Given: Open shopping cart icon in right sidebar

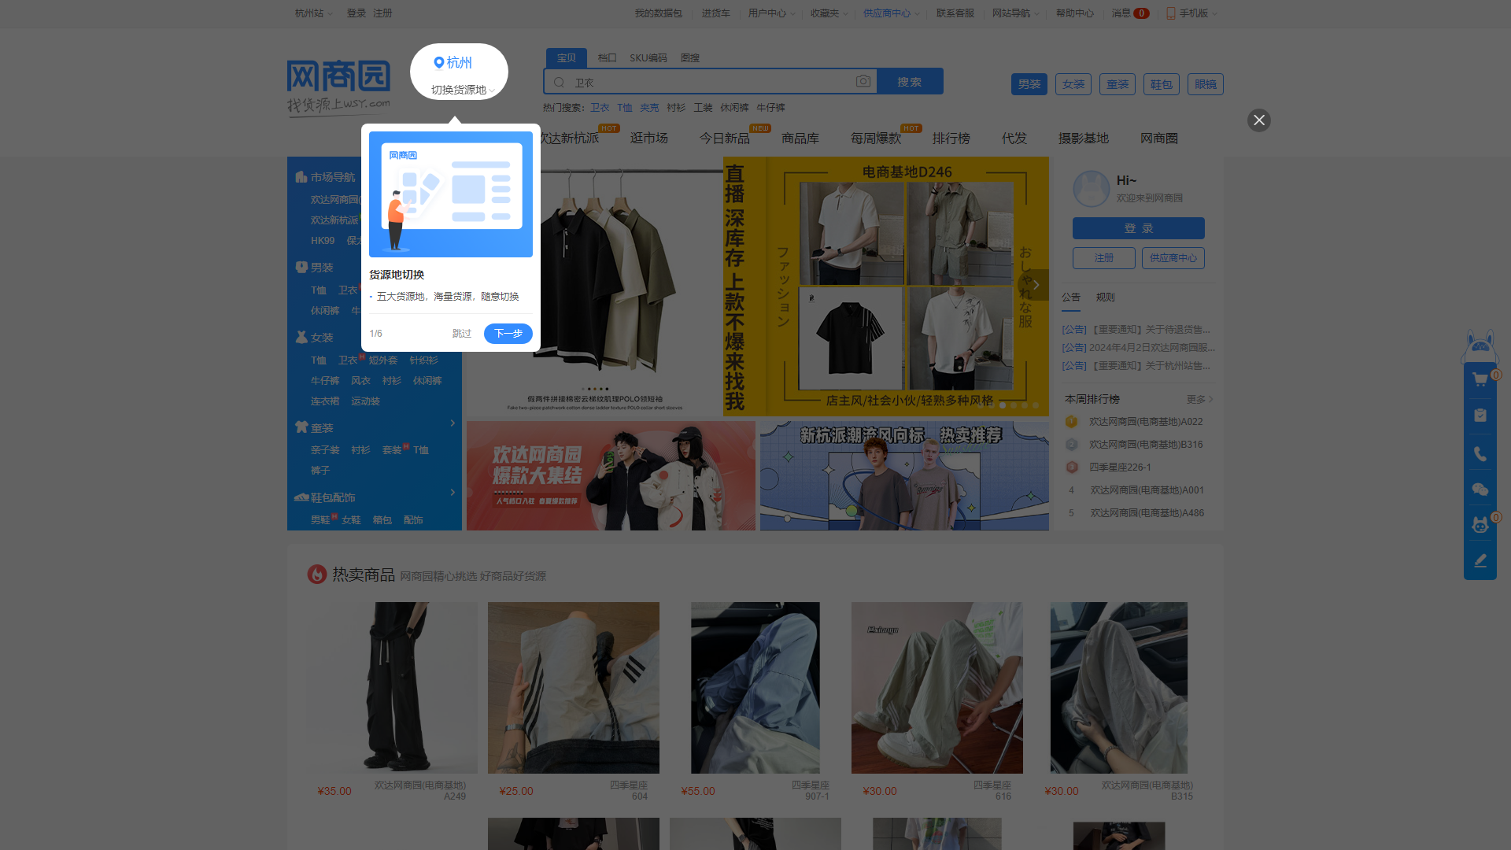Looking at the screenshot, I should pos(1480,380).
